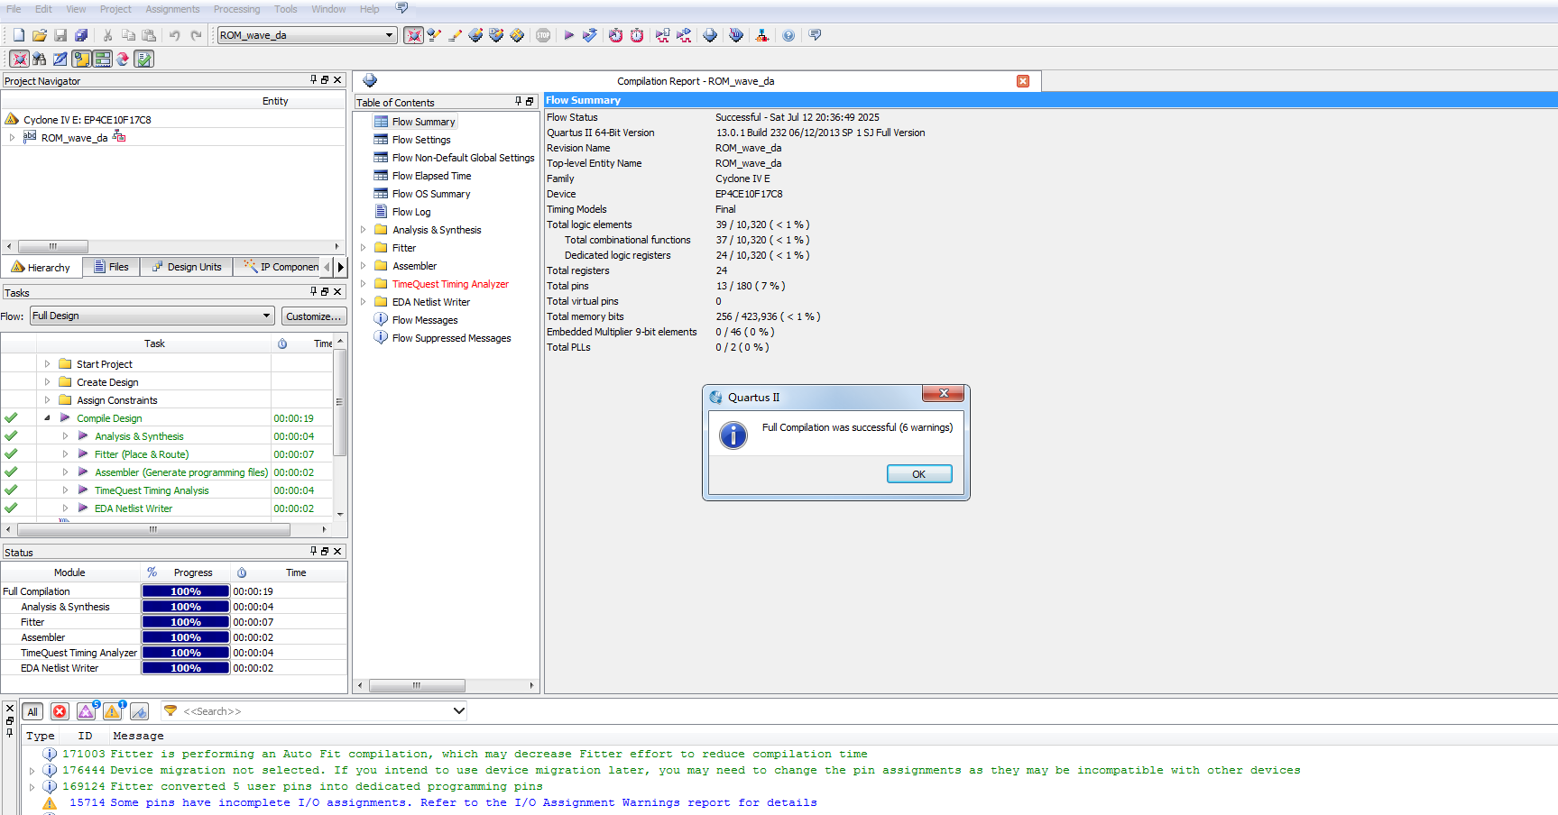Click the Copy icon in toolbar

[x=128, y=35]
